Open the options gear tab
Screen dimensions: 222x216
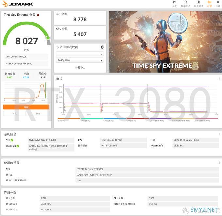(x=218, y=4)
